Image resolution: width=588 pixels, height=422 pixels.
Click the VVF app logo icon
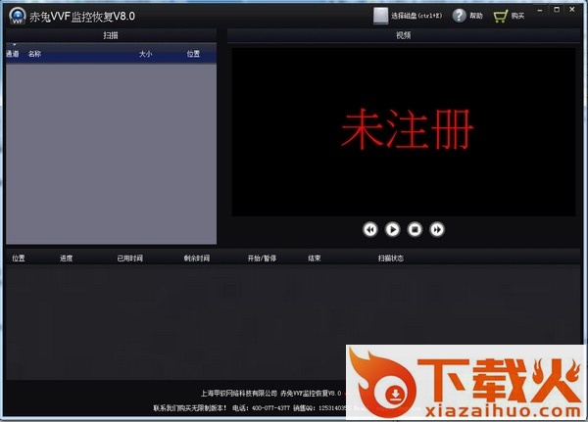click(18, 16)
